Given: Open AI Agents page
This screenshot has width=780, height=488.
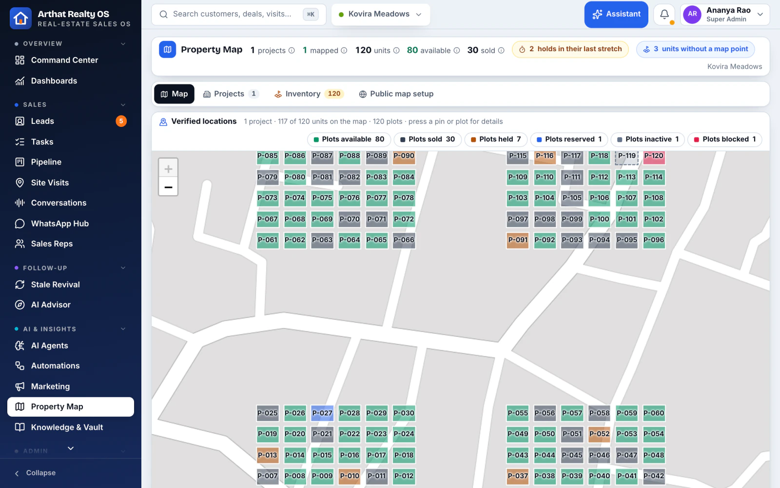Looking at the screenshot, I should point(71,346).
